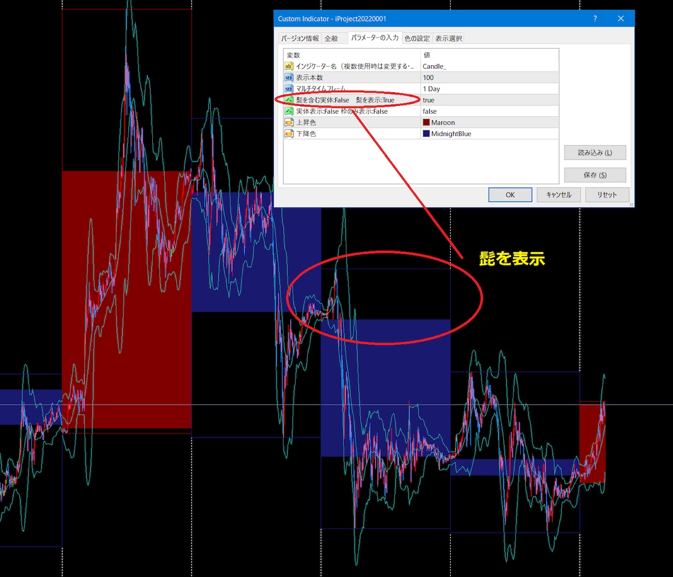Load parameters with 読み込み (L)
The height and width of the screenshot is (577, 673).
[595, 153]
